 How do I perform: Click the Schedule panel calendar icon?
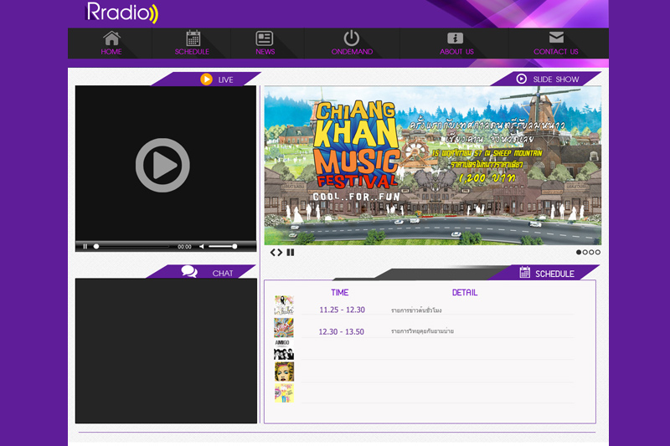click(525, 272)
